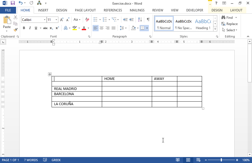Viewport: 252px width, 163px height.
Task: Expand the Styles gallery
Action: point(215,29)
